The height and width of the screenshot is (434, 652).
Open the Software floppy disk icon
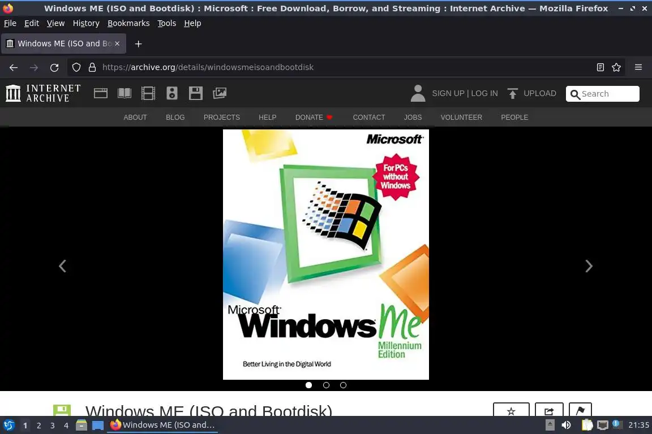pos(195,93)
